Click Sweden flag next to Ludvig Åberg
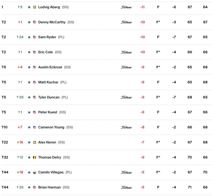 click(35, 7)
